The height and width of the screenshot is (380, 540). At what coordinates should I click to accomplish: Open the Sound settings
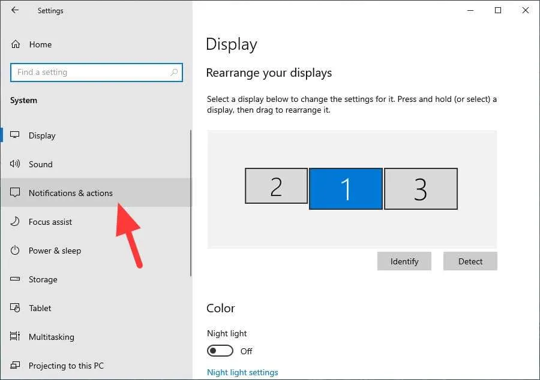(x=96, y=164)
